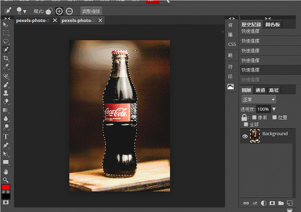The height and width of the screenshot is (212, 301).
Task: Expand the narrow side panel <> arrows
Action: 232,18
